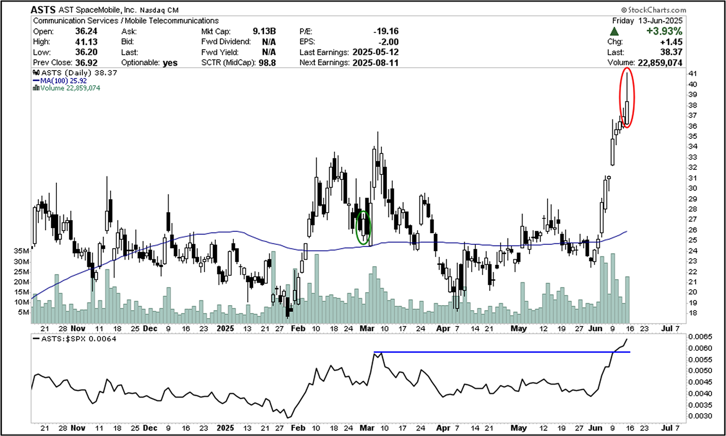Click the Next Earnings date 2025-08-11
The height and width of the screenshot is (436, 726).
(x=375, y=63)
